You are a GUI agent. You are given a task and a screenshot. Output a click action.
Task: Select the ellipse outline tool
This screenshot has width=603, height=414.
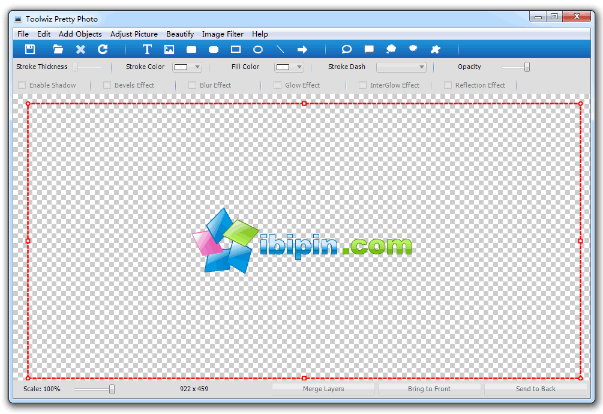click(258, 49)
